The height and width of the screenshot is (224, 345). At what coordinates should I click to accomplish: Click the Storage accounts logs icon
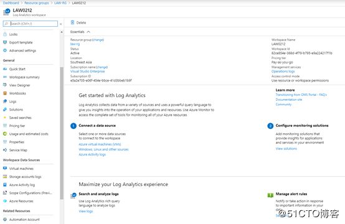click(x=5, y=177)
